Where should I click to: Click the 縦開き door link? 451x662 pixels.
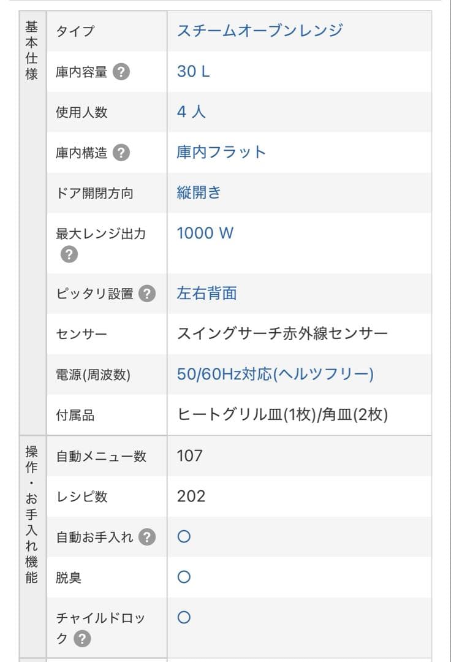click(199, 192)
